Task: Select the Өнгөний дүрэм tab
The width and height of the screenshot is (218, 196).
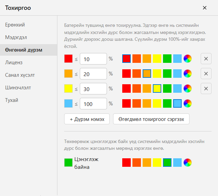Action: coord(29,50)
